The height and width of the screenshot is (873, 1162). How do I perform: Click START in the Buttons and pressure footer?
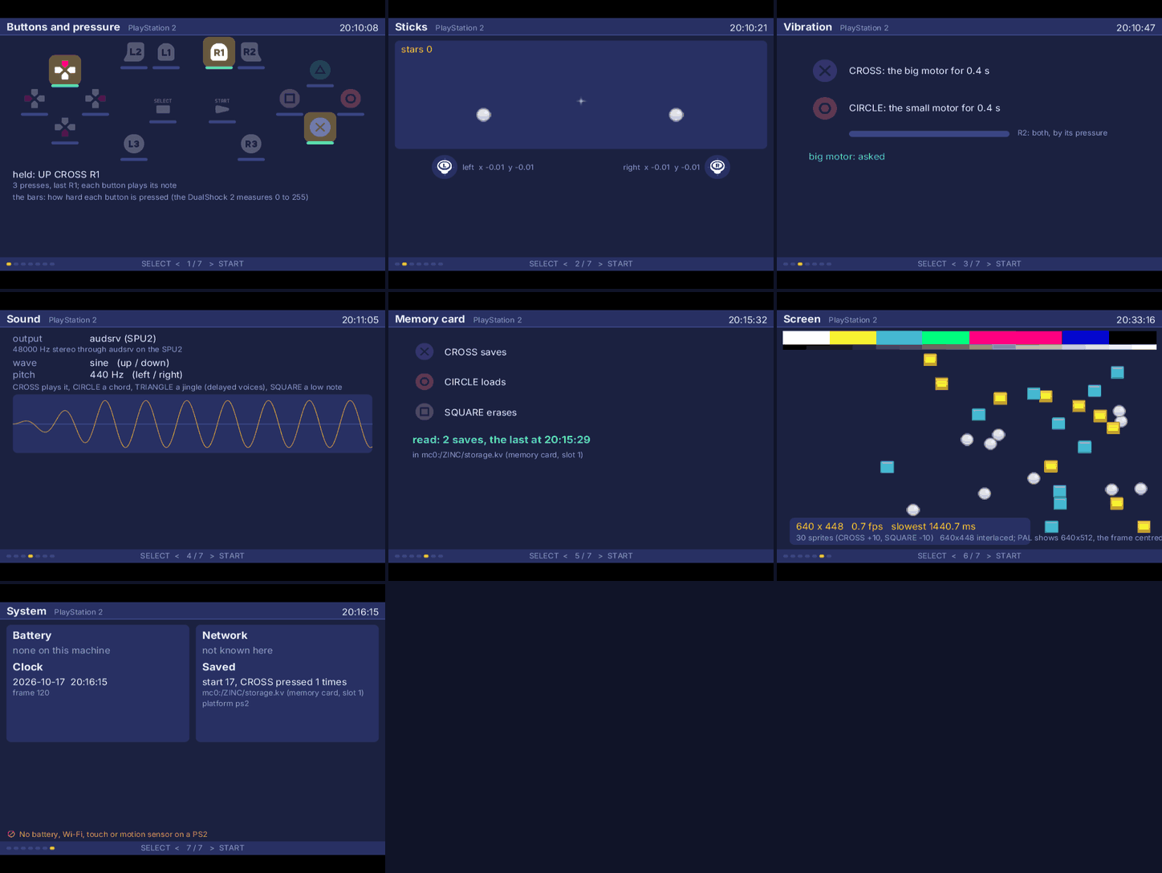tap(231, 264)
